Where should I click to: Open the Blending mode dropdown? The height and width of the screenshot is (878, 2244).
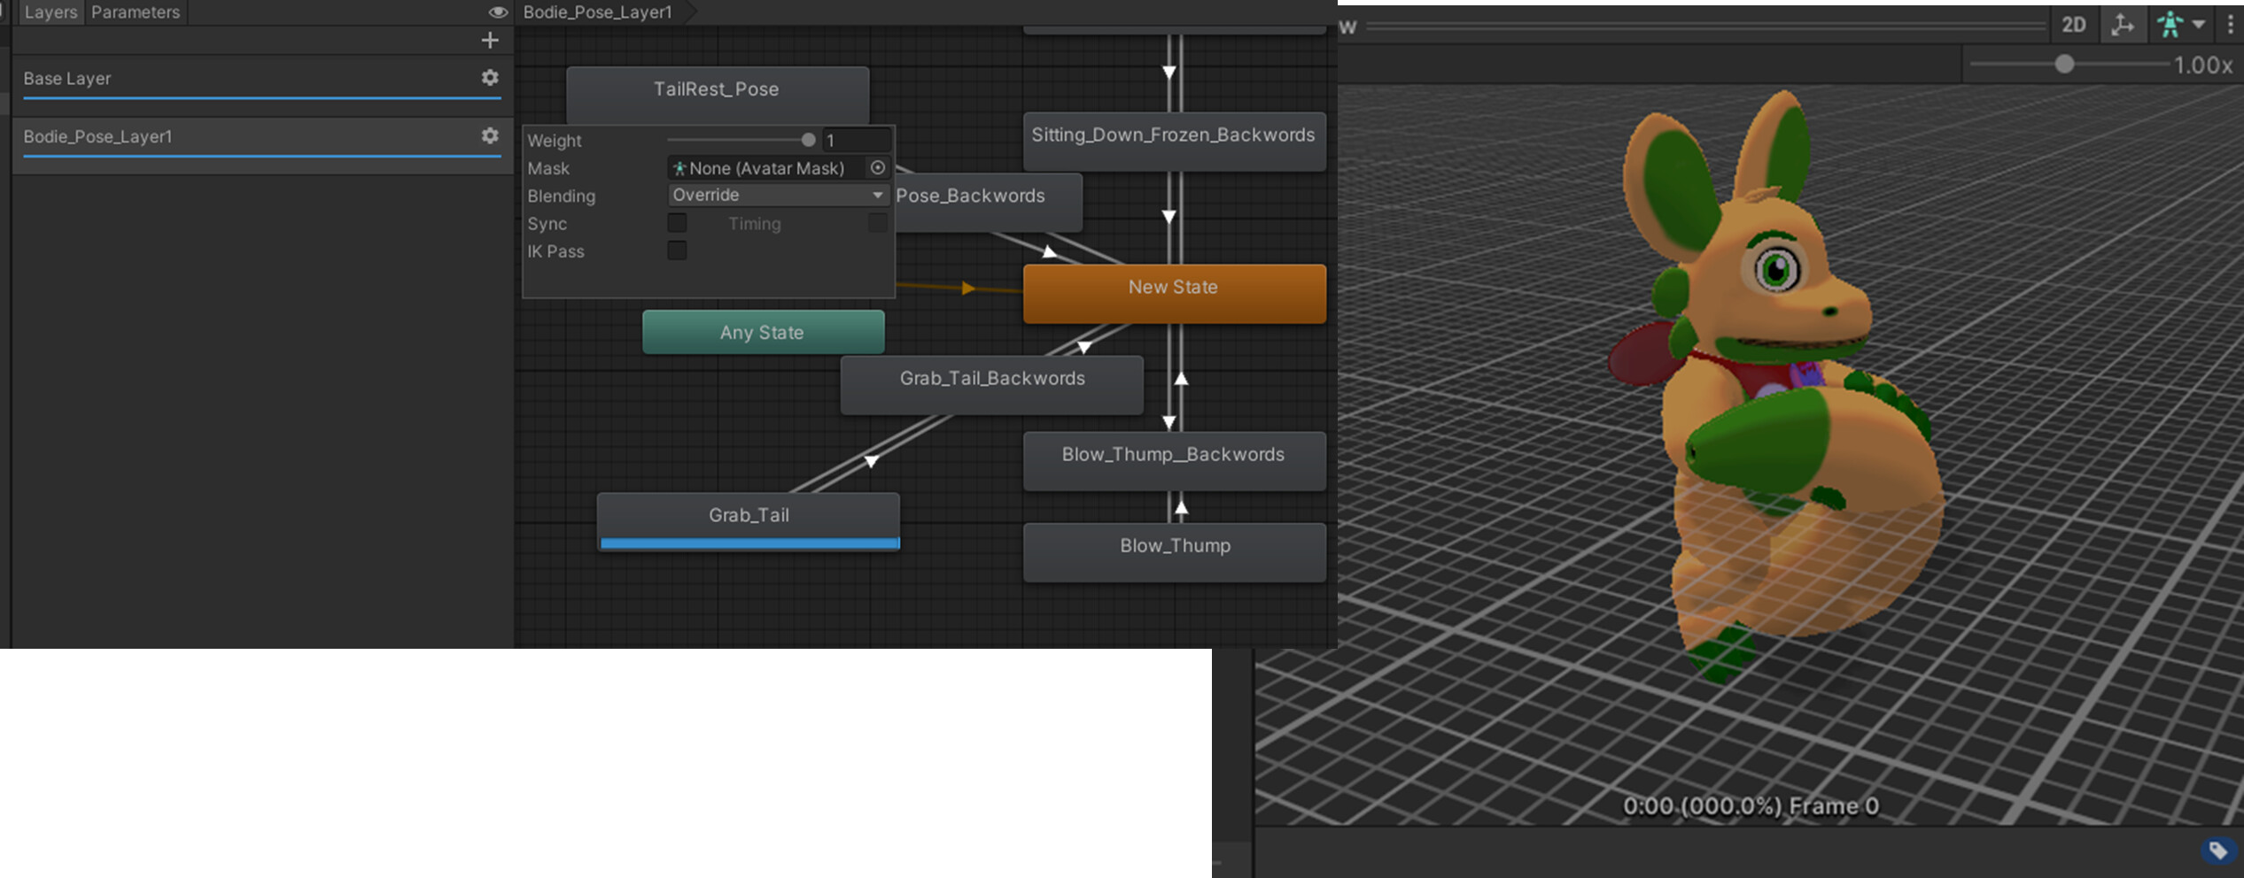pyautogui.click(x=778, y=195)
